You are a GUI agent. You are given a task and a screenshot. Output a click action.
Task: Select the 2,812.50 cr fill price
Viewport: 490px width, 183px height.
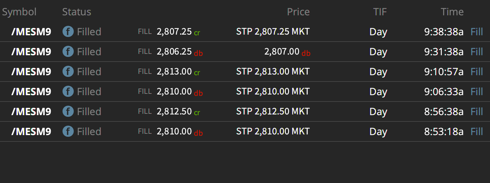click(178, 111)
